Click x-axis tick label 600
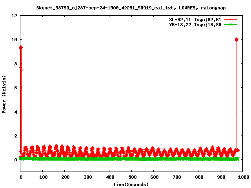Image resolution: width=251 pixels, height=188 pixels. (154, 177)
